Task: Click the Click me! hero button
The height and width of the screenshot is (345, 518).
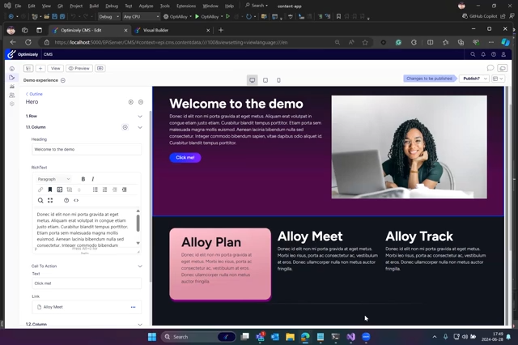Action: coord(185,158)
